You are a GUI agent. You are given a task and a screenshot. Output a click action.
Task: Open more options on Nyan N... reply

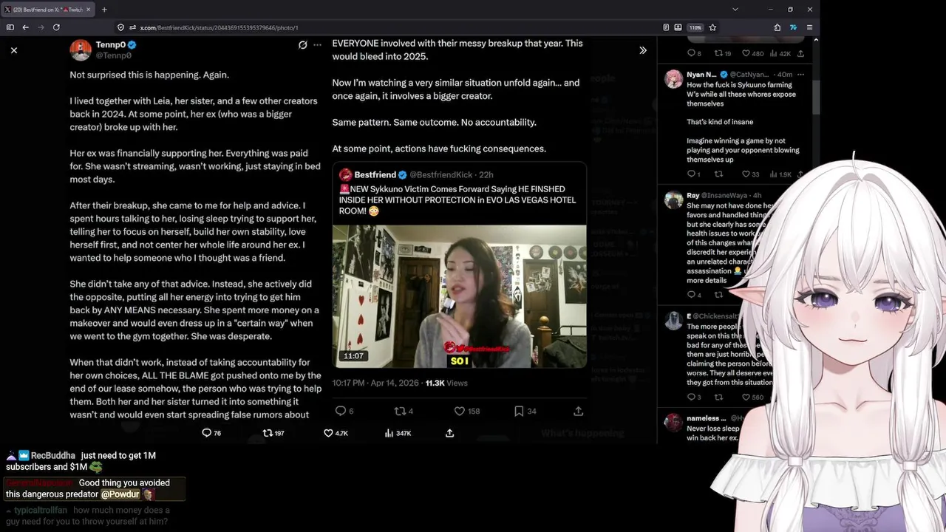coord(801,75)
